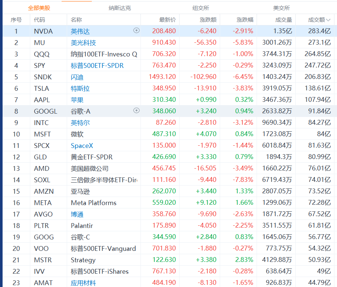337x287 pixels.
Task: Open the 纳斯达克 tab
Action: click(120, 8)
